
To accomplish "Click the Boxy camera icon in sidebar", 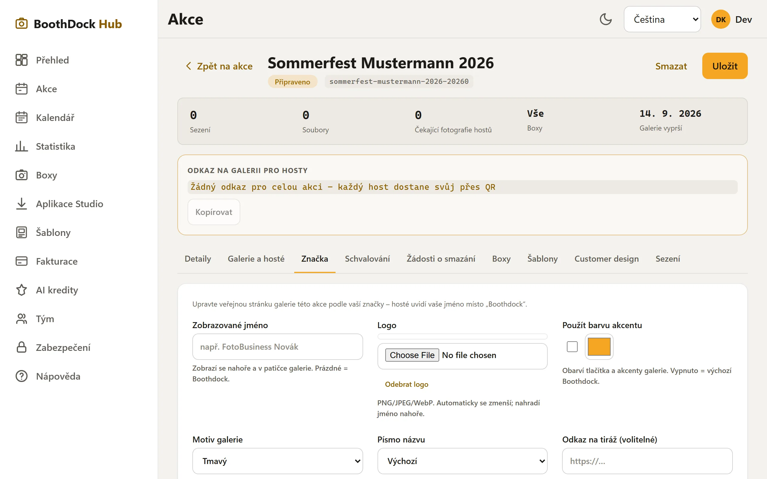I will [x=22, y=175].
